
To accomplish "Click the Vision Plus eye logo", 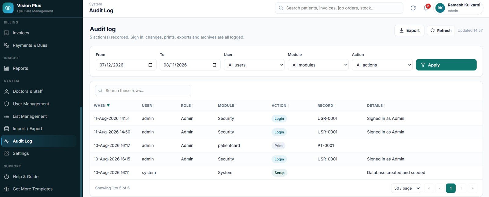I will point(8,8).
